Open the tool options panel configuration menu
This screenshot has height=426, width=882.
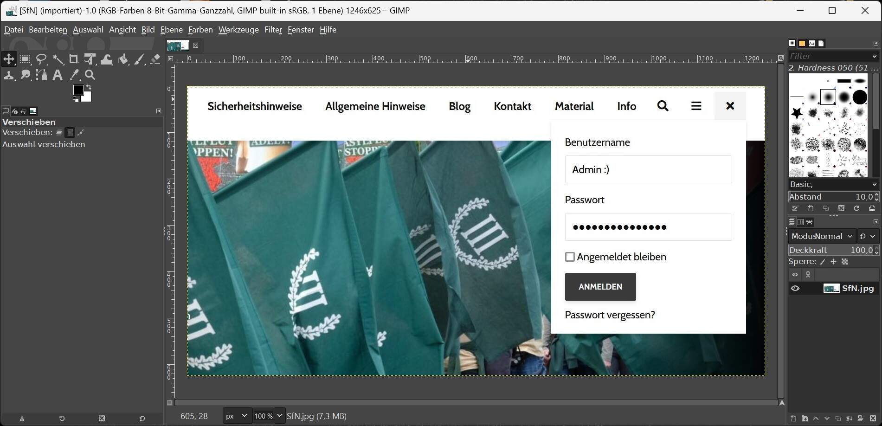(x=159, y=111)
